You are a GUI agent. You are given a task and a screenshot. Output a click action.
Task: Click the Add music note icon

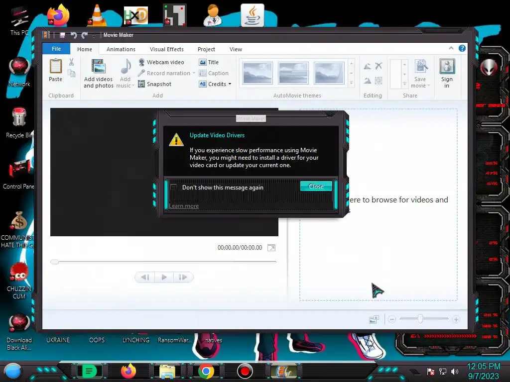(126, 67)
